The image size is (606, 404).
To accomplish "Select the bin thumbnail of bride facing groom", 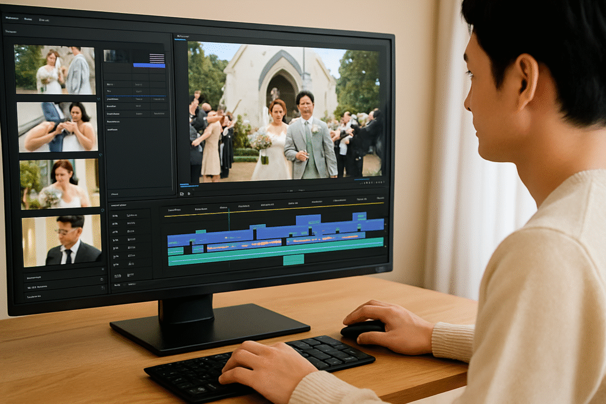I will [54, 70].
